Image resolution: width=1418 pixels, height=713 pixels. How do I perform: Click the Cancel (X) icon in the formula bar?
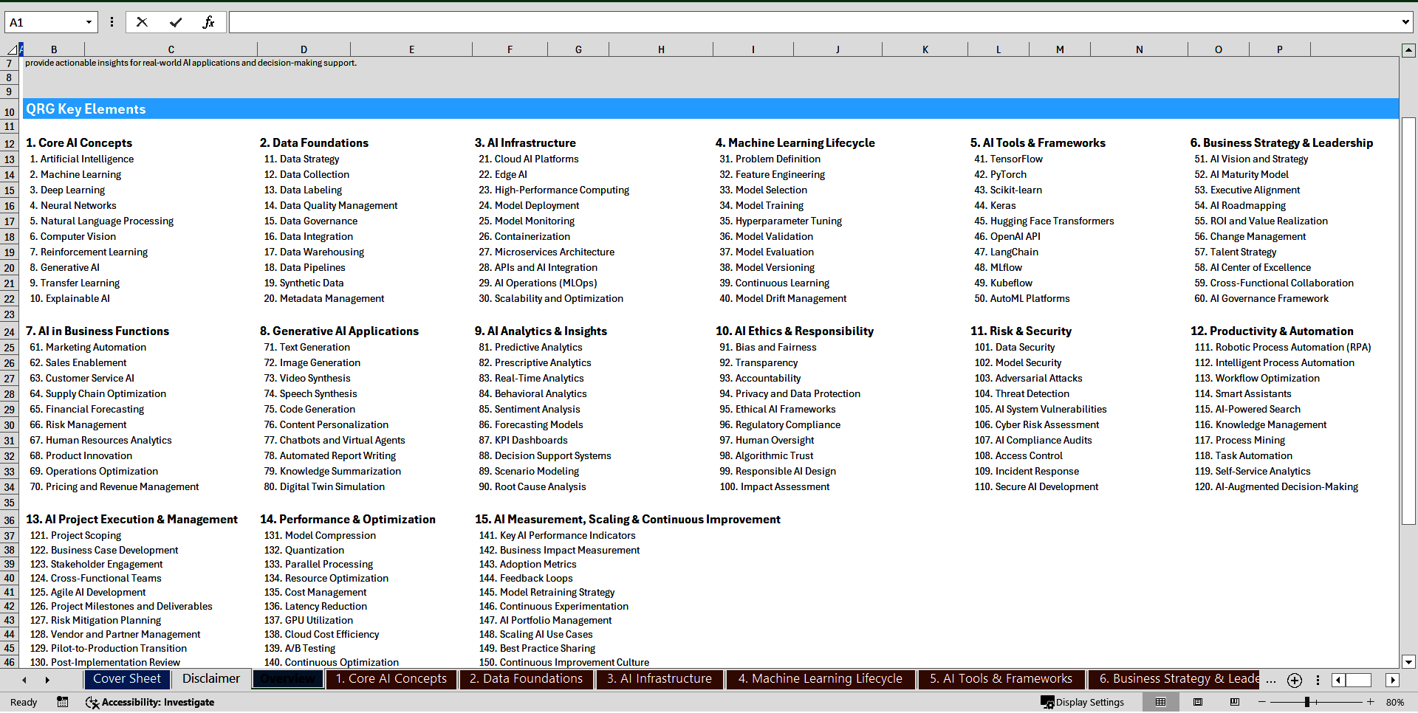(x=142, y=22)
